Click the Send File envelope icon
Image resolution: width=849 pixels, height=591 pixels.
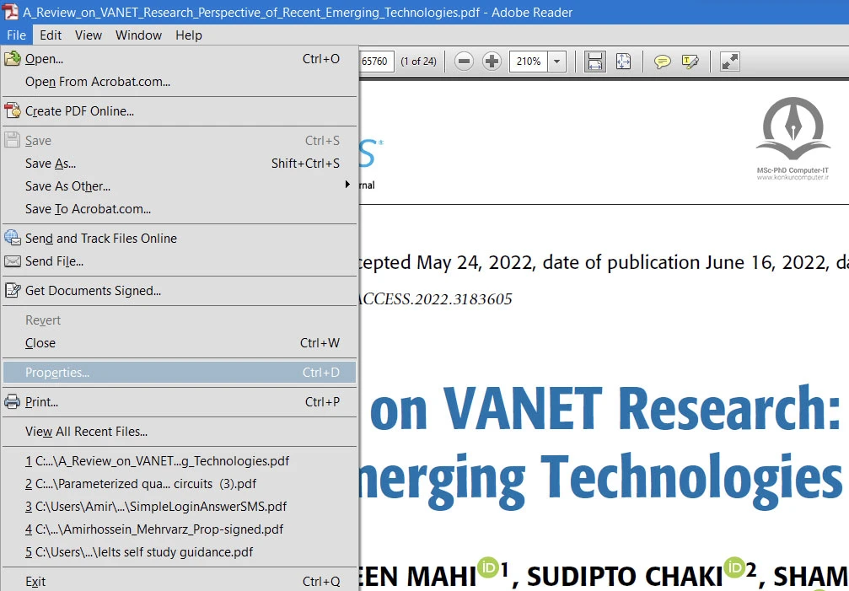pos(13,261)
